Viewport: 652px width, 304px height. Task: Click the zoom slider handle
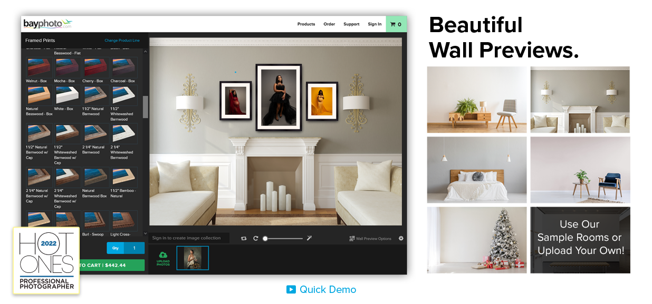click(265, 239)
